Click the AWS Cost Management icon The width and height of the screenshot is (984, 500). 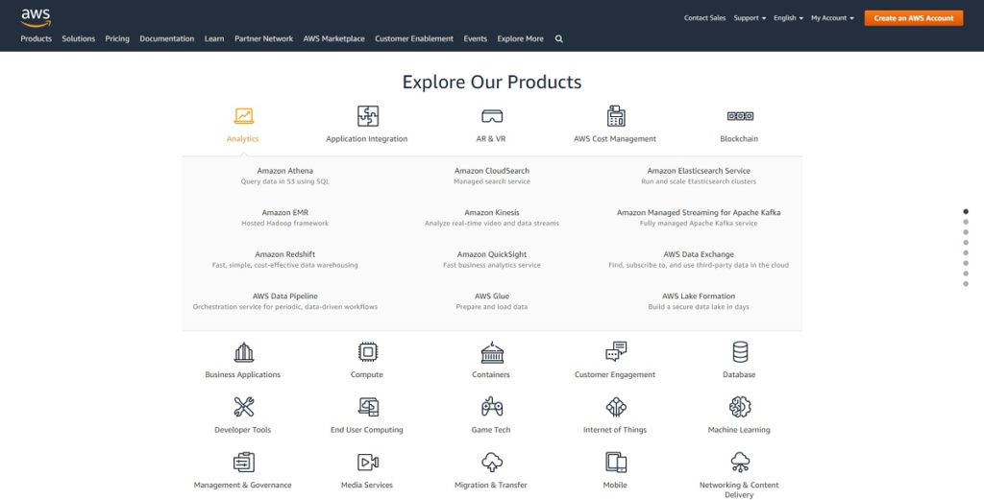615,116
